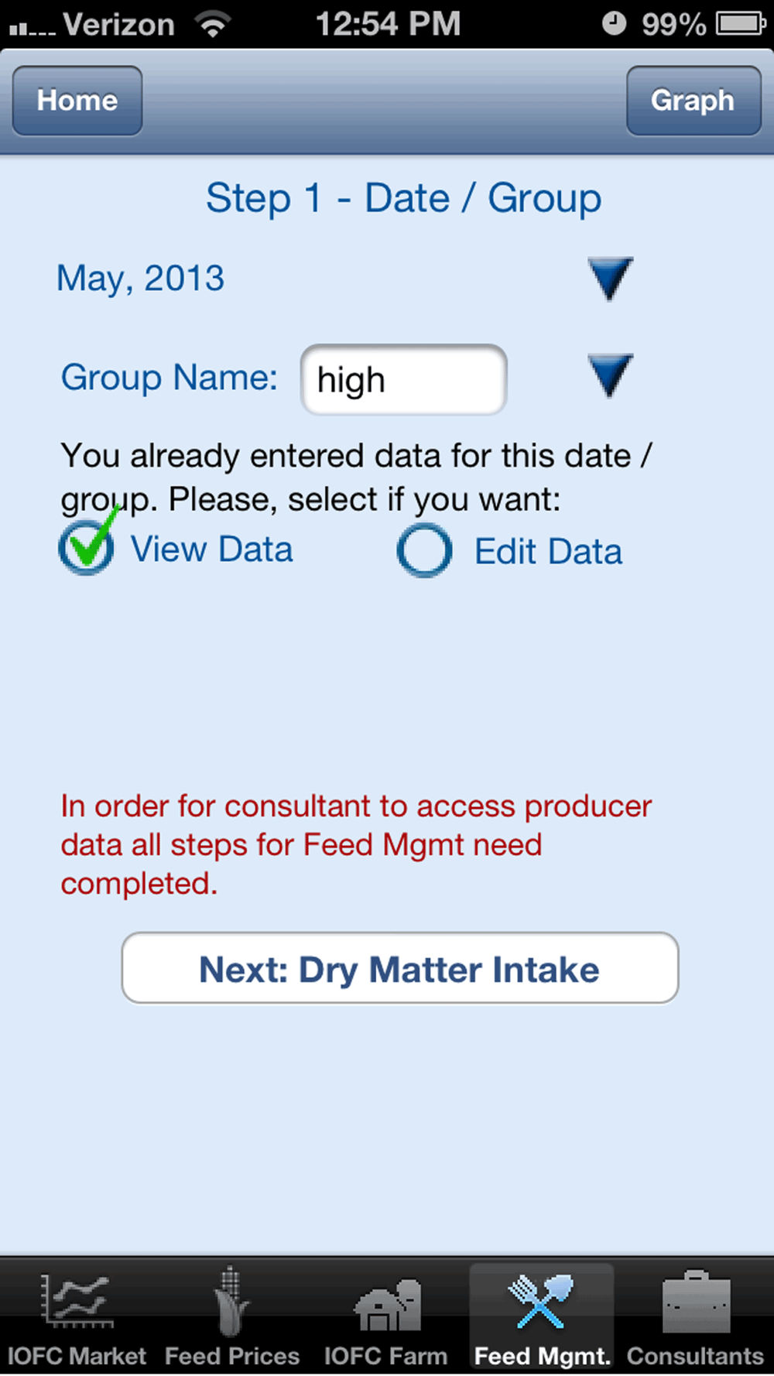Tap the Edit Data label
The width and height of the screenshot is (774, 1376).
[x=548, y=552]
